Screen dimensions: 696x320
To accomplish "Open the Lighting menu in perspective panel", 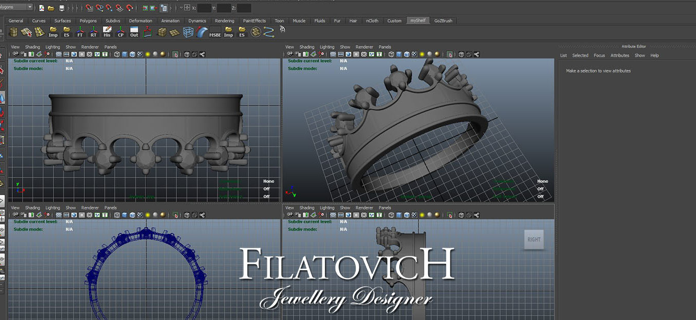I will [x=327, y=47].
